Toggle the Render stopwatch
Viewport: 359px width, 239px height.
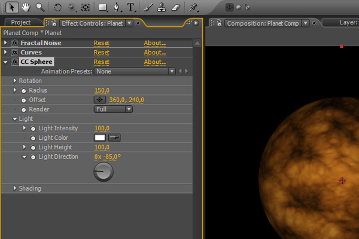[23, 109]
